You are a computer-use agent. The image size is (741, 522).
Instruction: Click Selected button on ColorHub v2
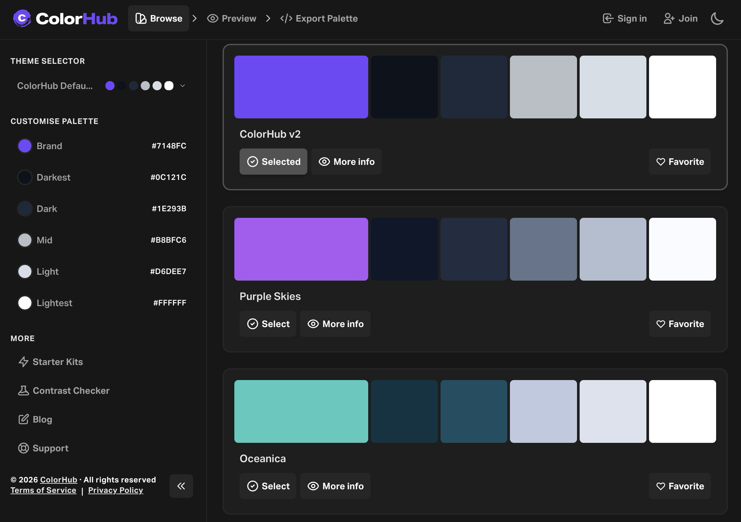[273, 162]
